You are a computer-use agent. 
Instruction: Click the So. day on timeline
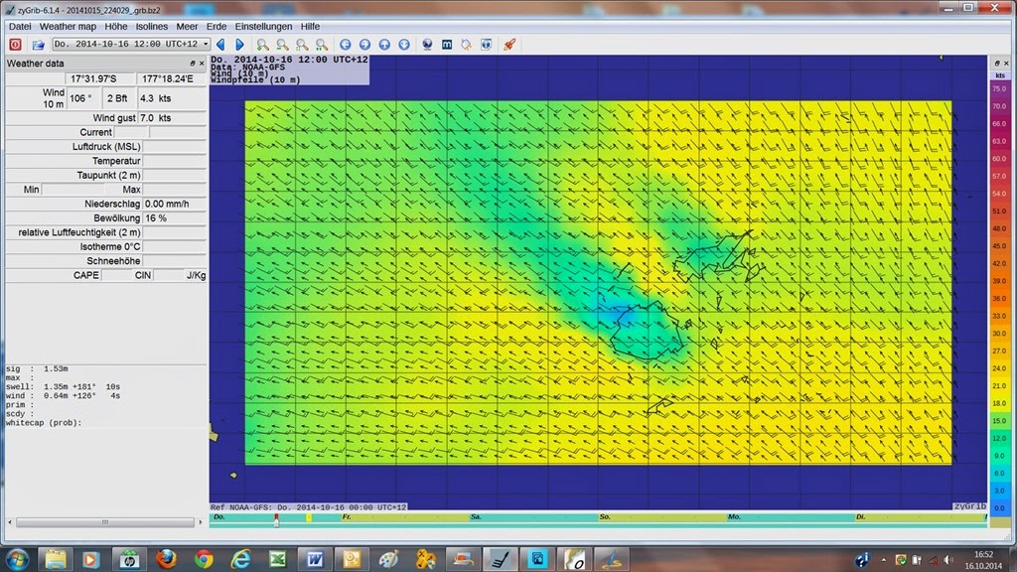605,516
